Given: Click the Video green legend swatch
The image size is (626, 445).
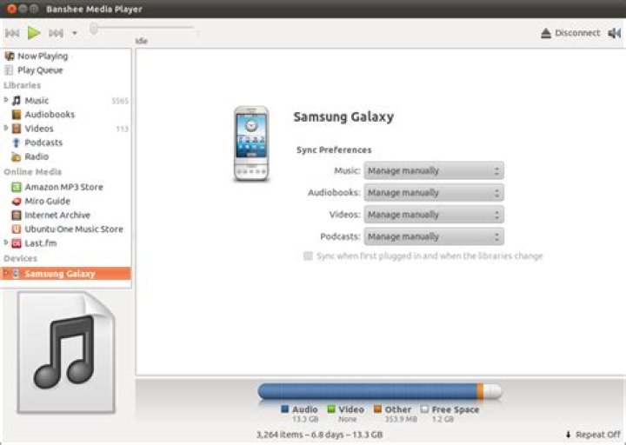Looking at the screenshot, I should tap(331, 409).
